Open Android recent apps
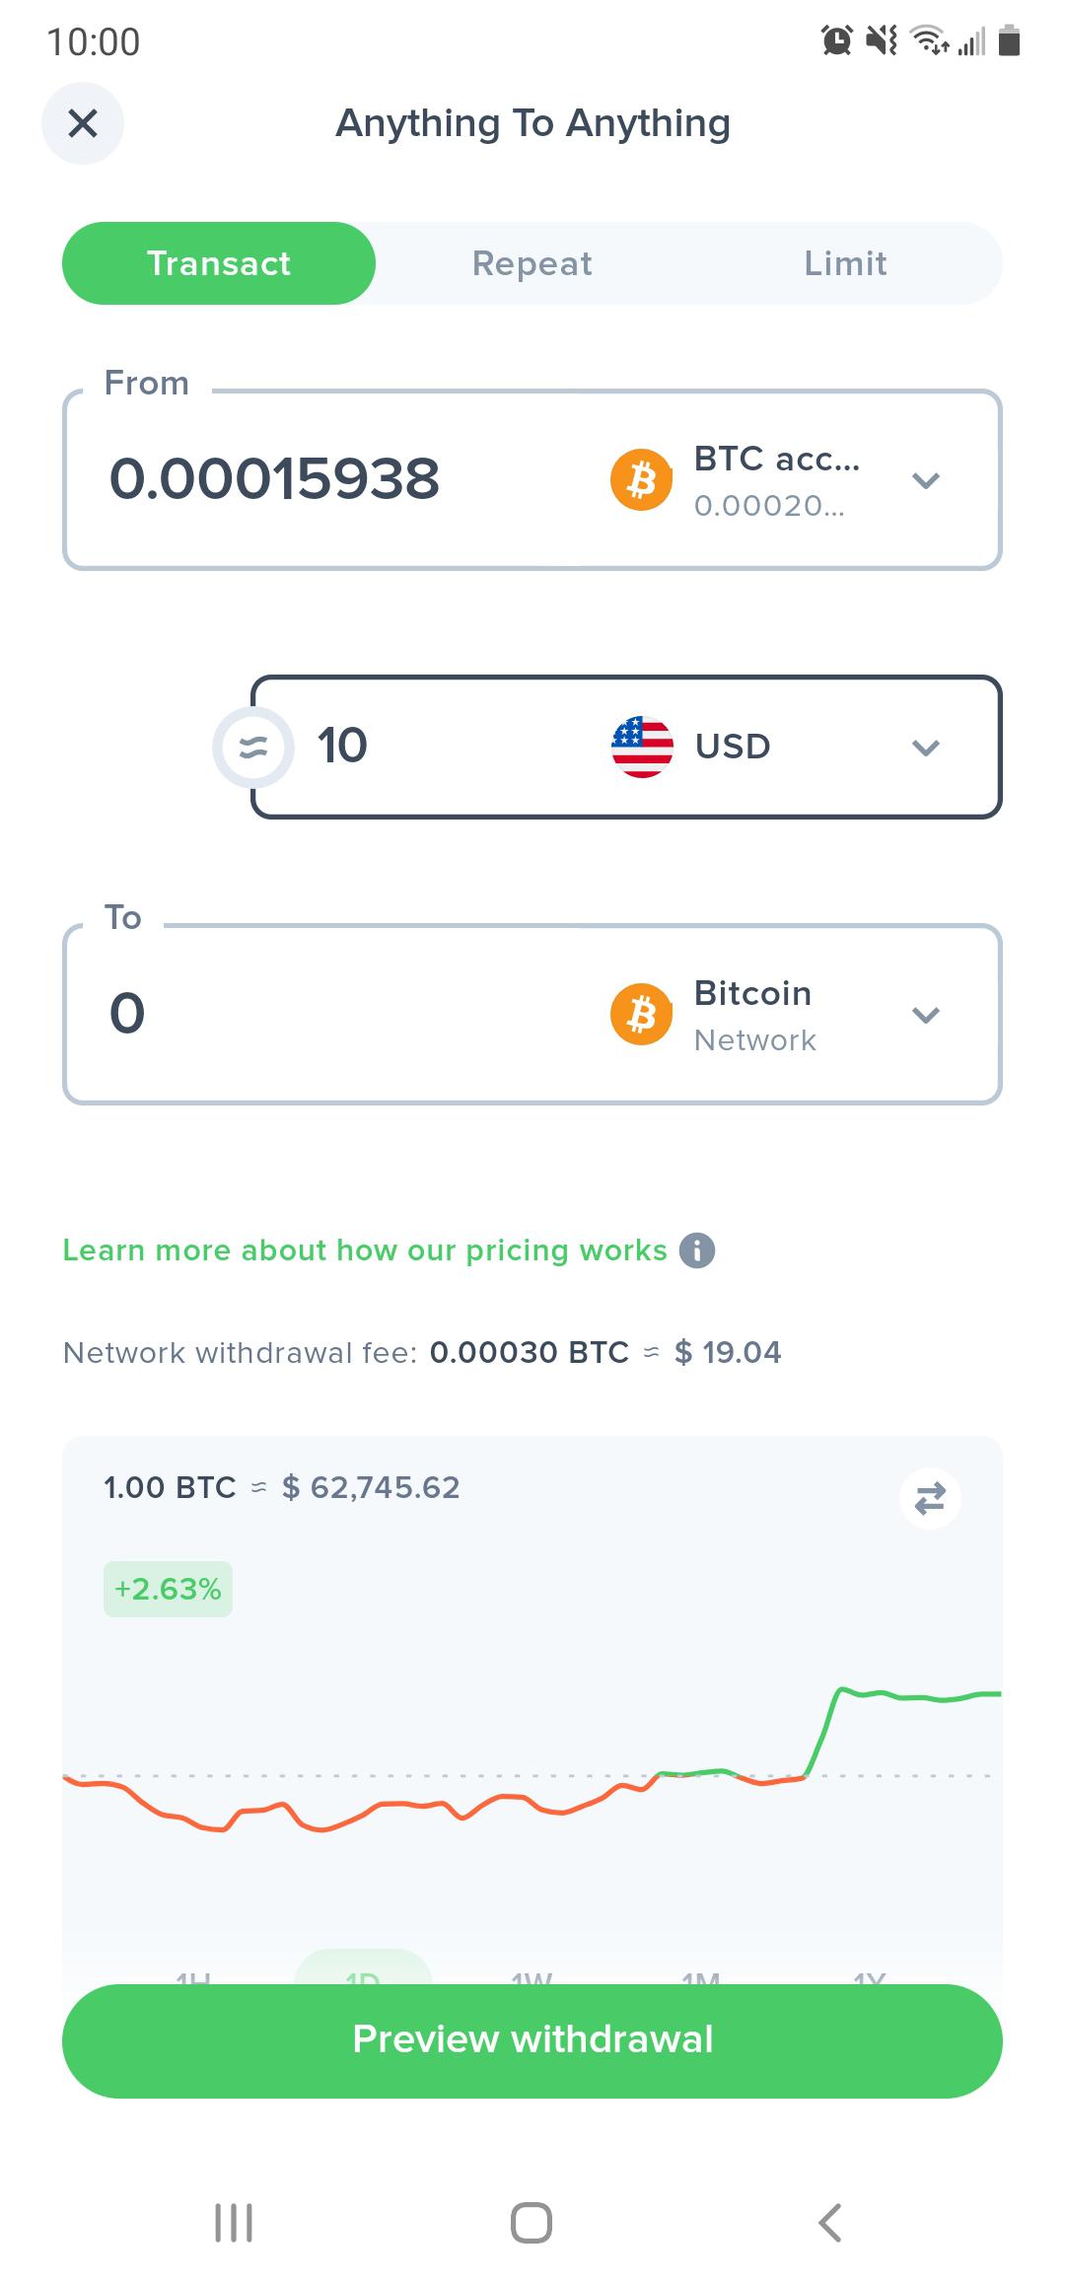This screenshot has width=1065, height=2284. pos(234,2223)
